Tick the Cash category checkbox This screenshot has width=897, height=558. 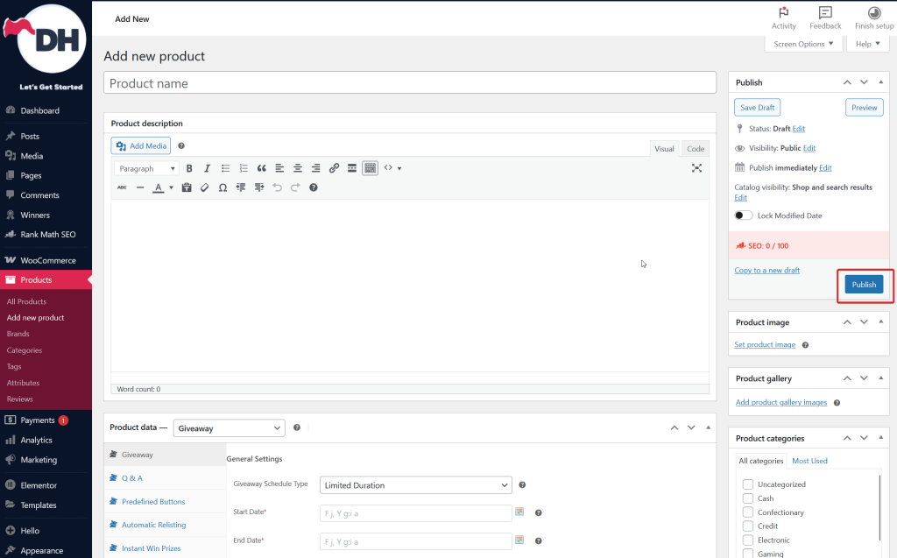coord(748,498)
